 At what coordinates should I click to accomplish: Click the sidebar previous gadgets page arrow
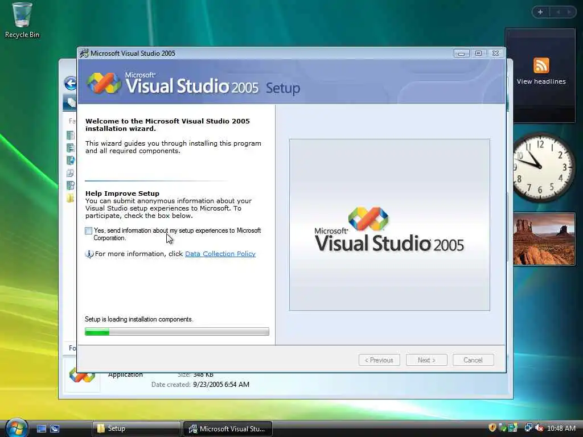(558, 12)
